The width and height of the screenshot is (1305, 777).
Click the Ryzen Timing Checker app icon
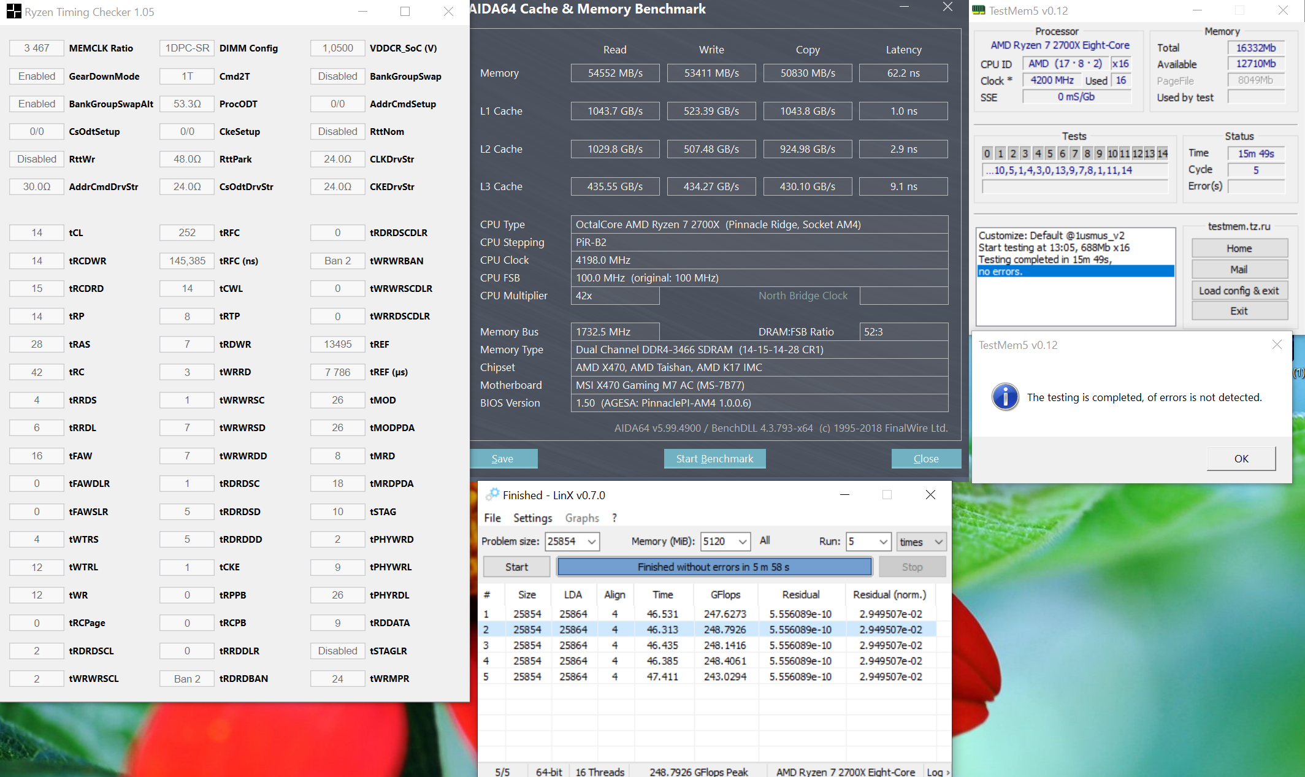coord(13,12)
